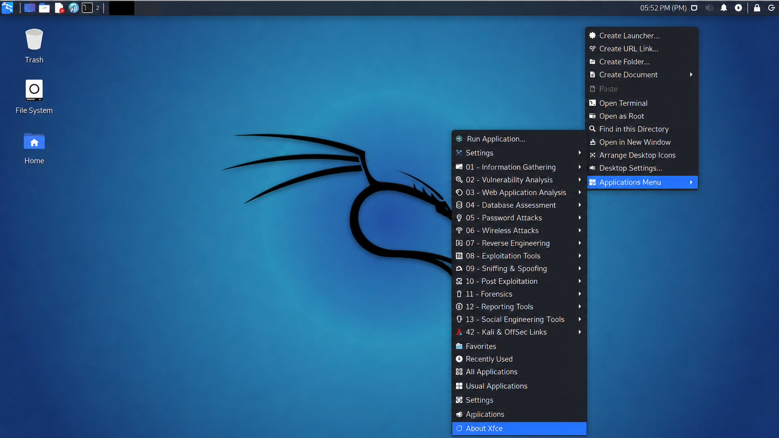Open 12 - Reporting Tools category
Viewport: 779px width, 438px height.
(519, 307)
